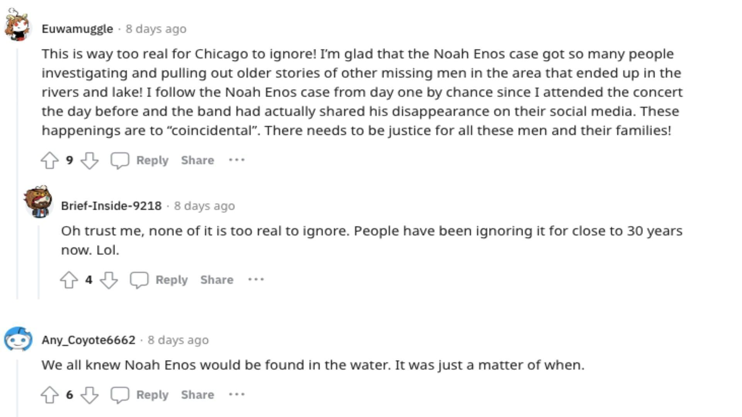The image size is (742, 417).
Task: Collapse Brief-Inside-9218's reply thread line
Action: tap(38, 263)
